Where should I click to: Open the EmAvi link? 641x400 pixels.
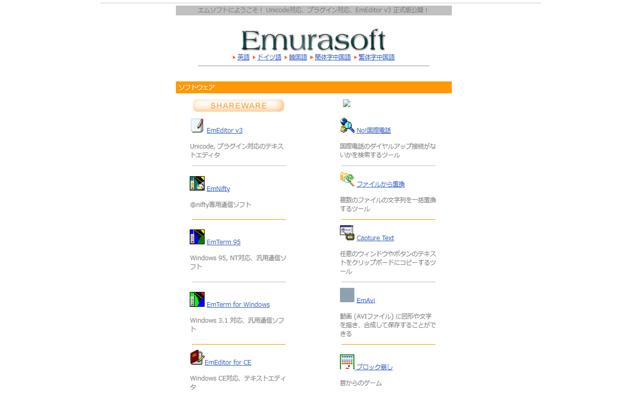click(366, 301)
